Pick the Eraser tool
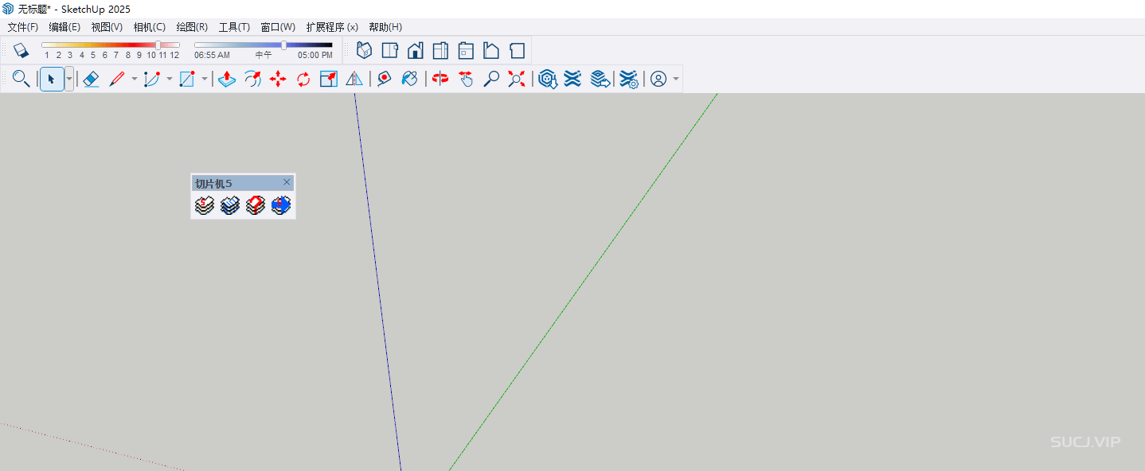The height and width of the screenshot is (471, 1145). 91,79
